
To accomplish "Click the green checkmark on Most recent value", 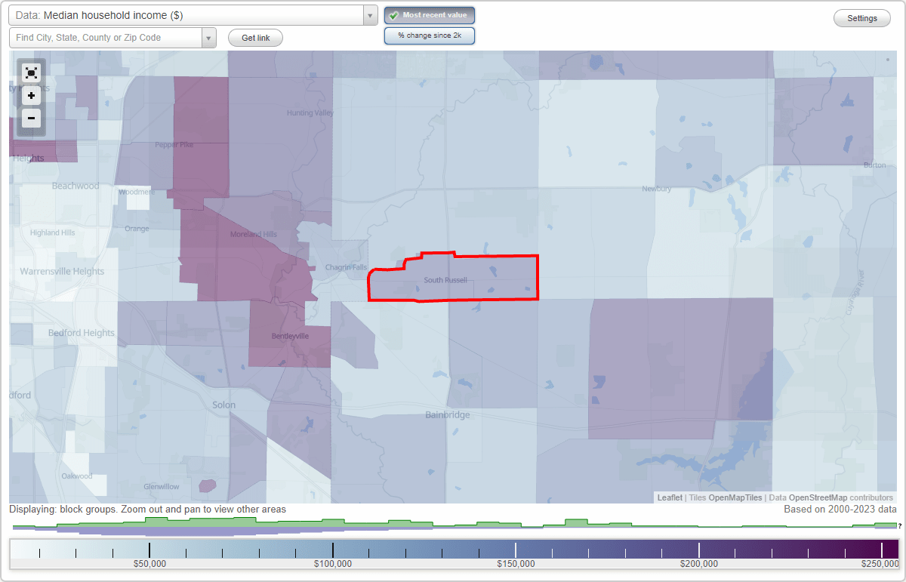I will [x=393, y=14].
